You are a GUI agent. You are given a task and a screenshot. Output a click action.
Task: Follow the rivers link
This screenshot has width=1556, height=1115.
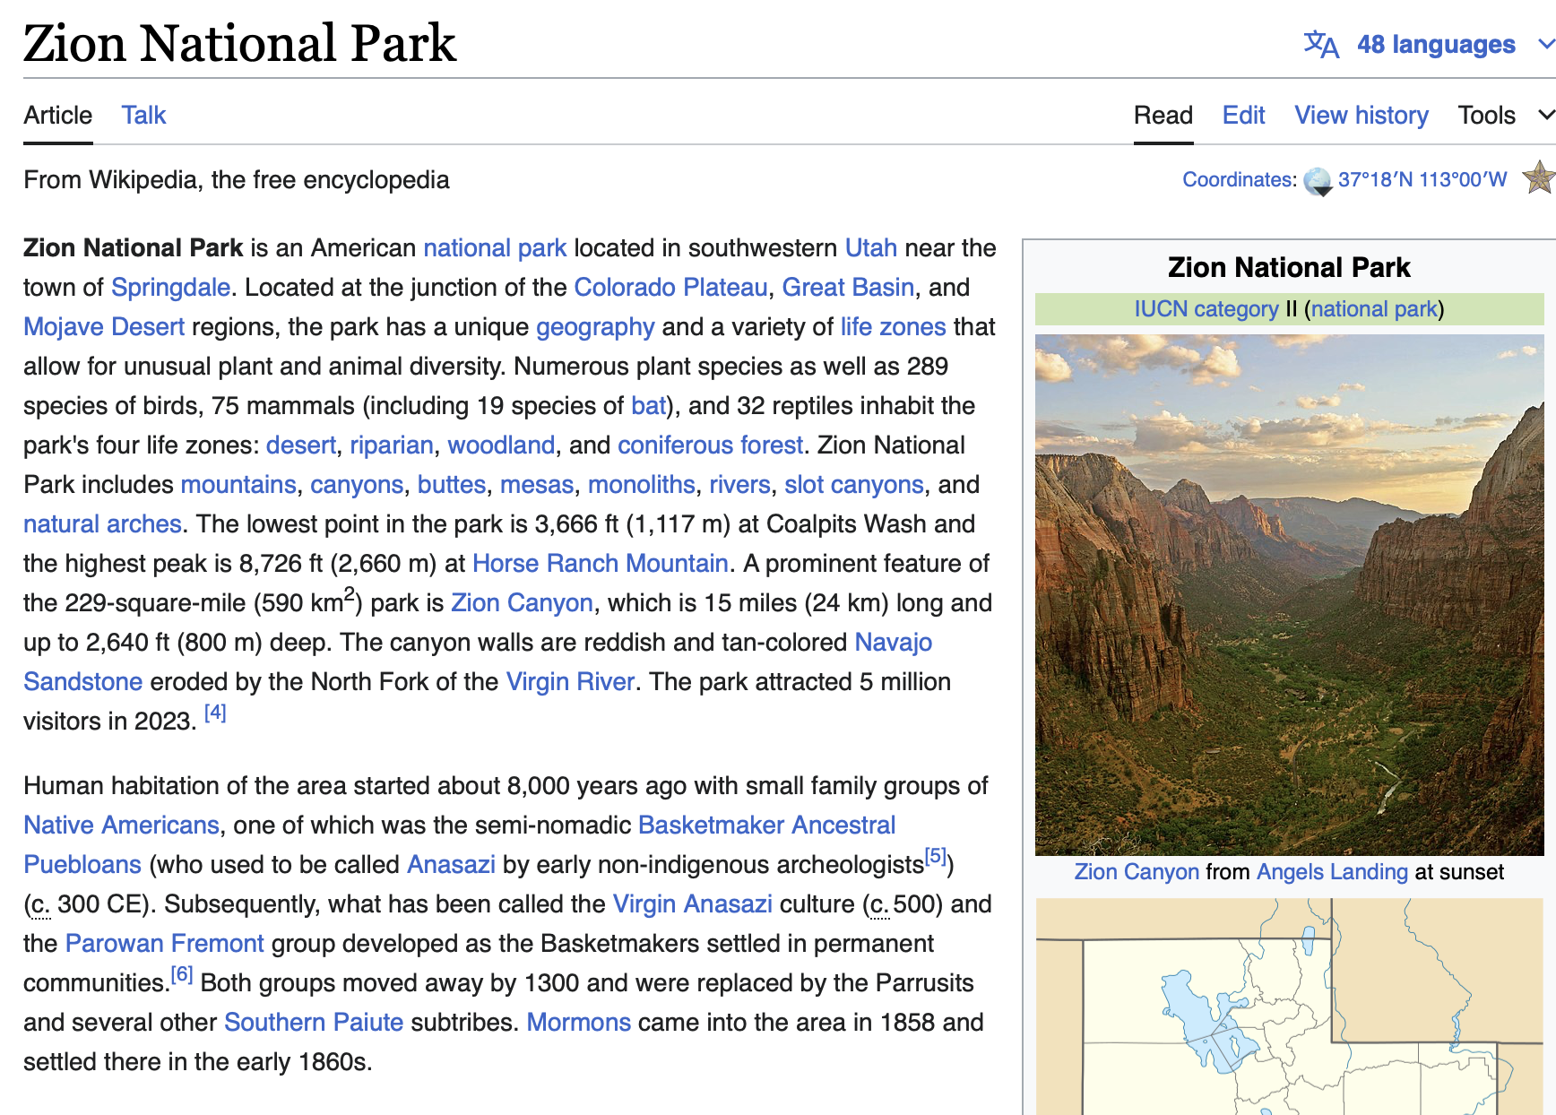click(739, 484)
